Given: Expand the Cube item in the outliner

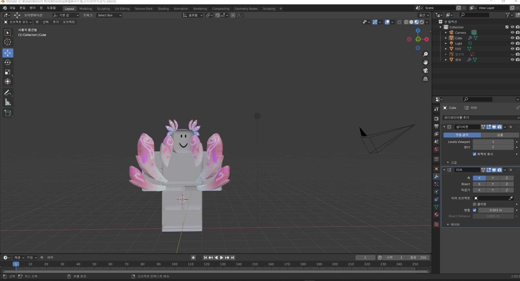Looking at the screenshot, I should [446, 38].
